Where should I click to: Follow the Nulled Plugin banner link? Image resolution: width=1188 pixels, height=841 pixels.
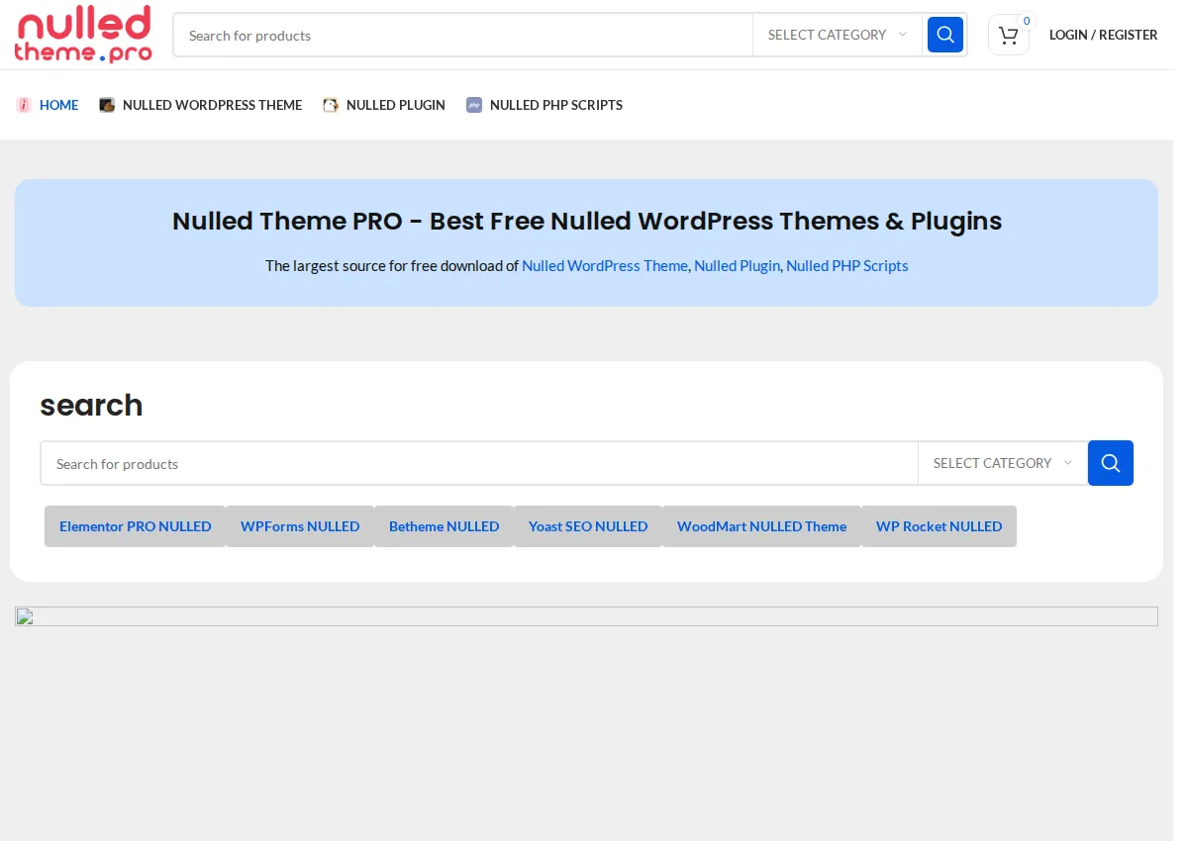pos(737,265)
